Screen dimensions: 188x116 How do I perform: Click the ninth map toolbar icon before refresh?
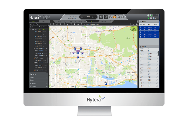pyautogui.click(x=78, y=24)
